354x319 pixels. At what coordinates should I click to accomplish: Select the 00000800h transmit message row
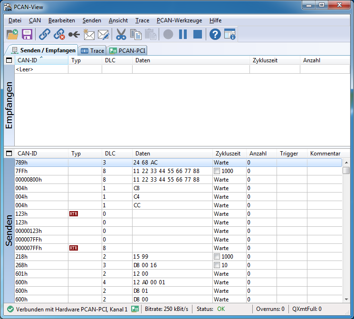29,180
